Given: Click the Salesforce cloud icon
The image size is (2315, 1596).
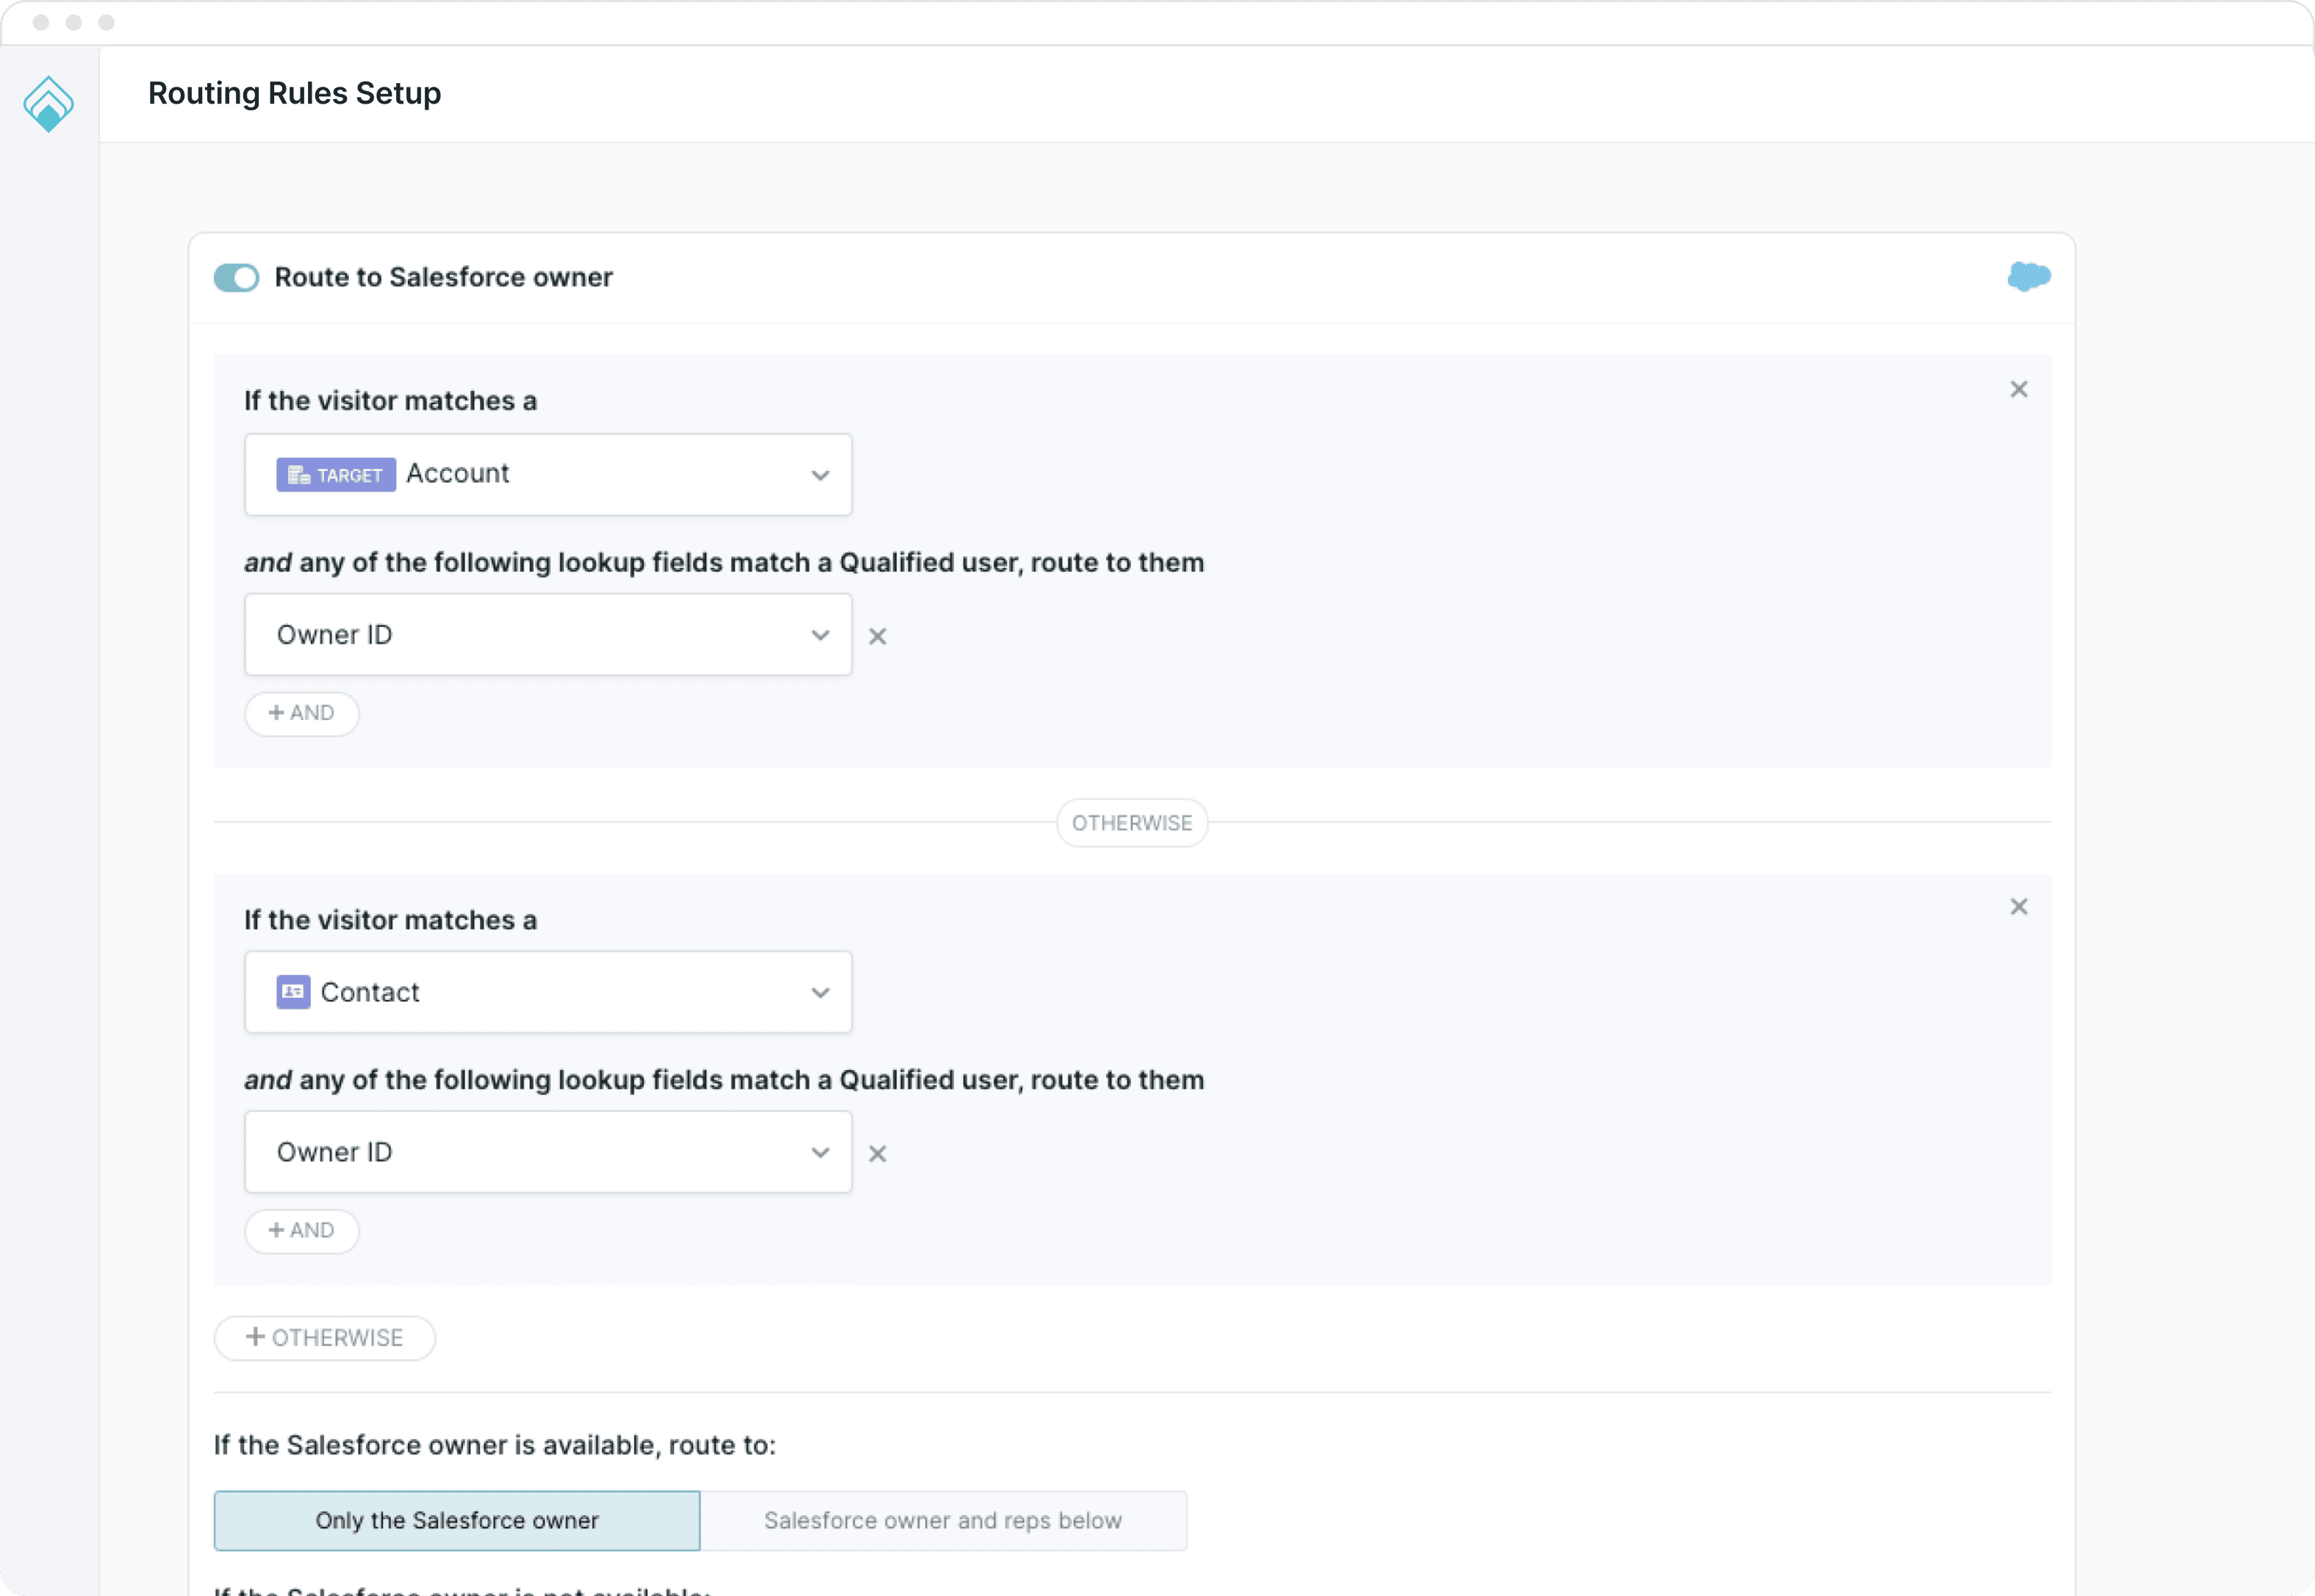Looking at the screenshot, I should coord(2028,276).
